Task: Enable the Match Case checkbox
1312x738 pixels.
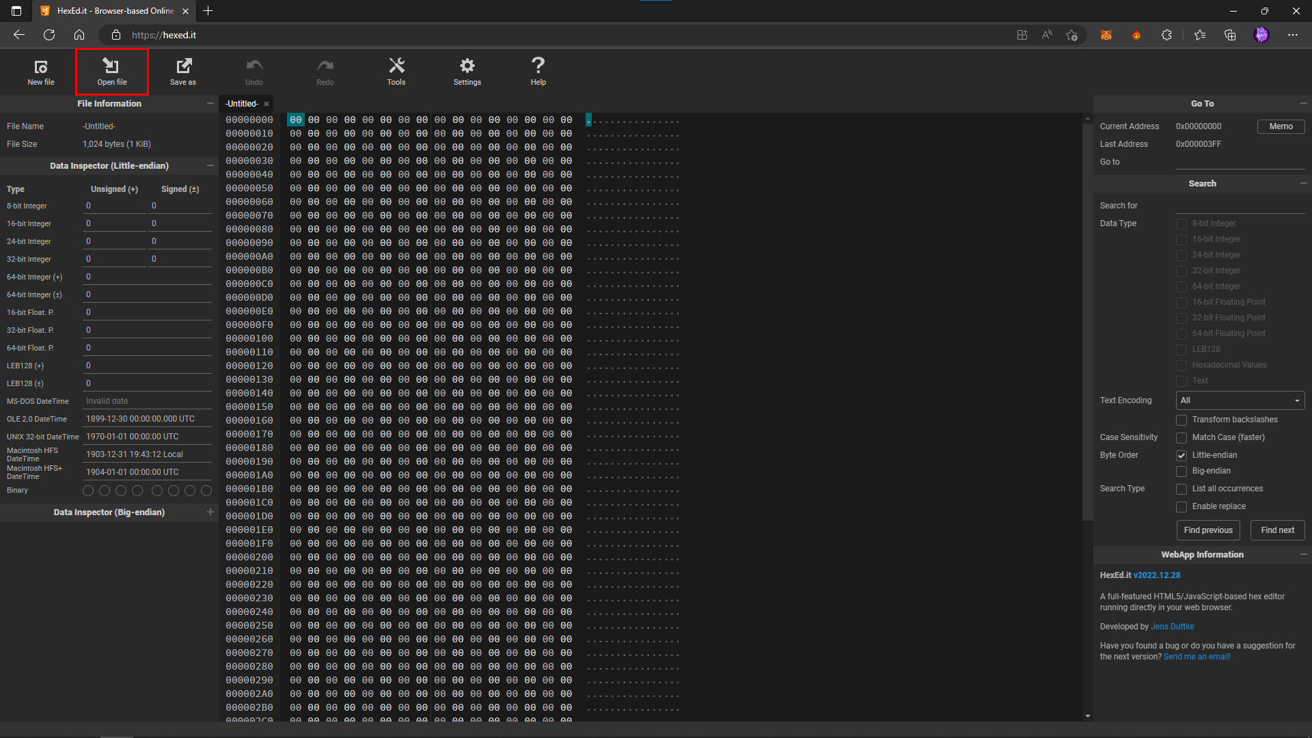Action: click(1181, 438)
